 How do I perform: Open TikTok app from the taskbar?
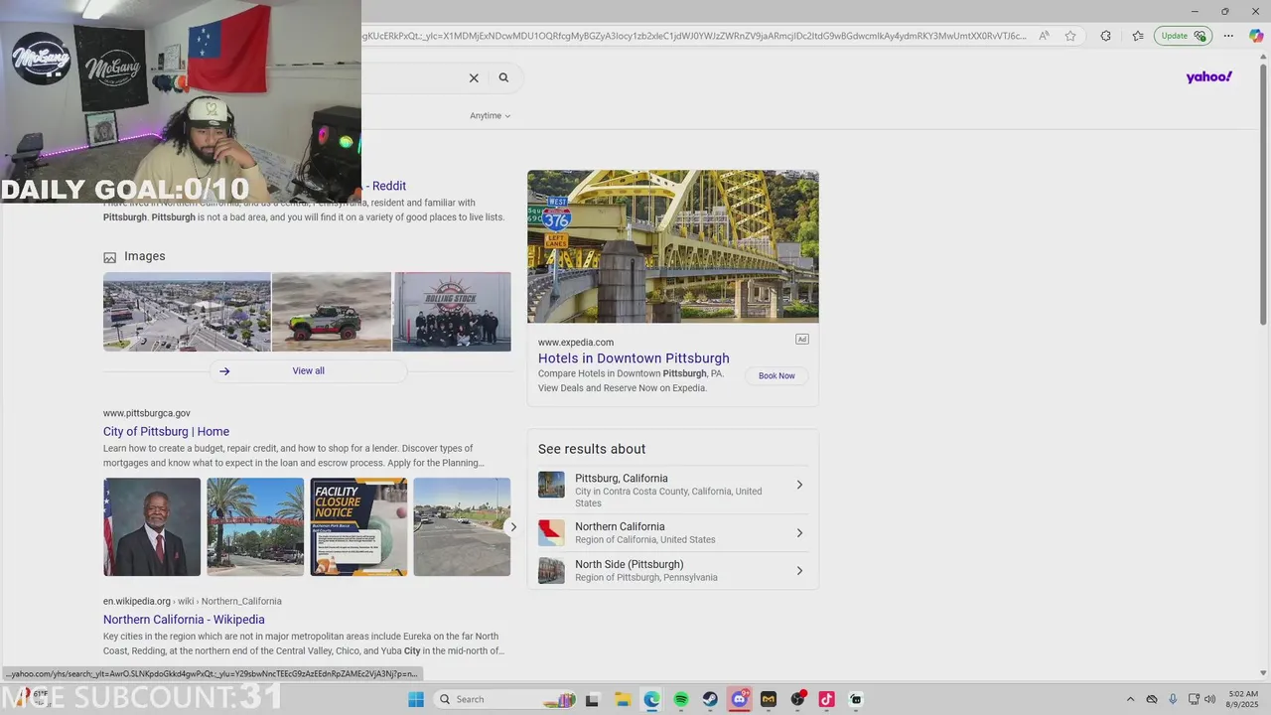pos(826,699)
